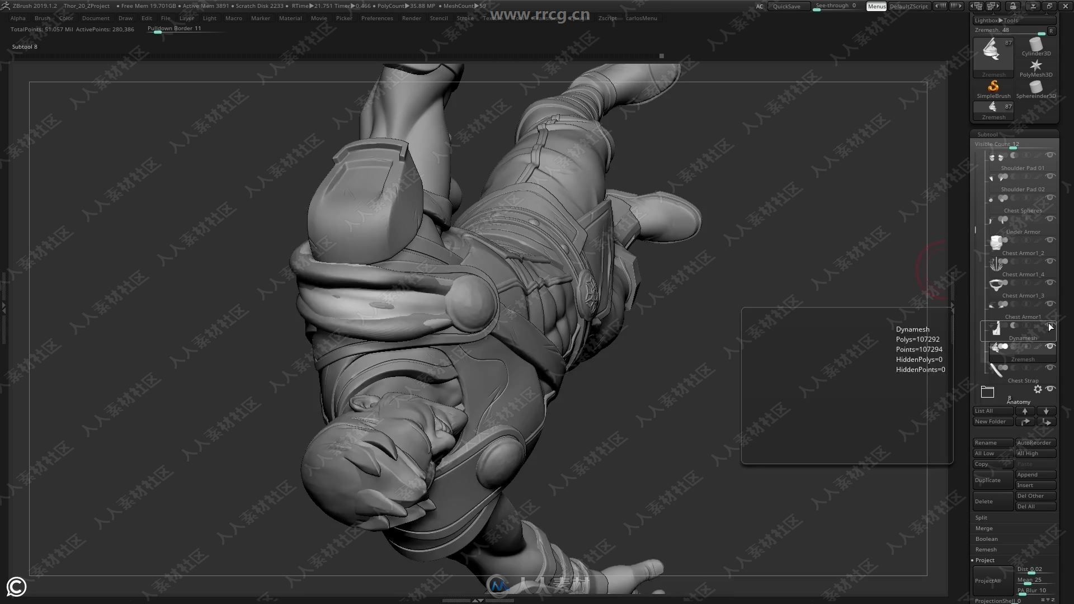Click the Duplicate subtool button

(x=993, y=480)
